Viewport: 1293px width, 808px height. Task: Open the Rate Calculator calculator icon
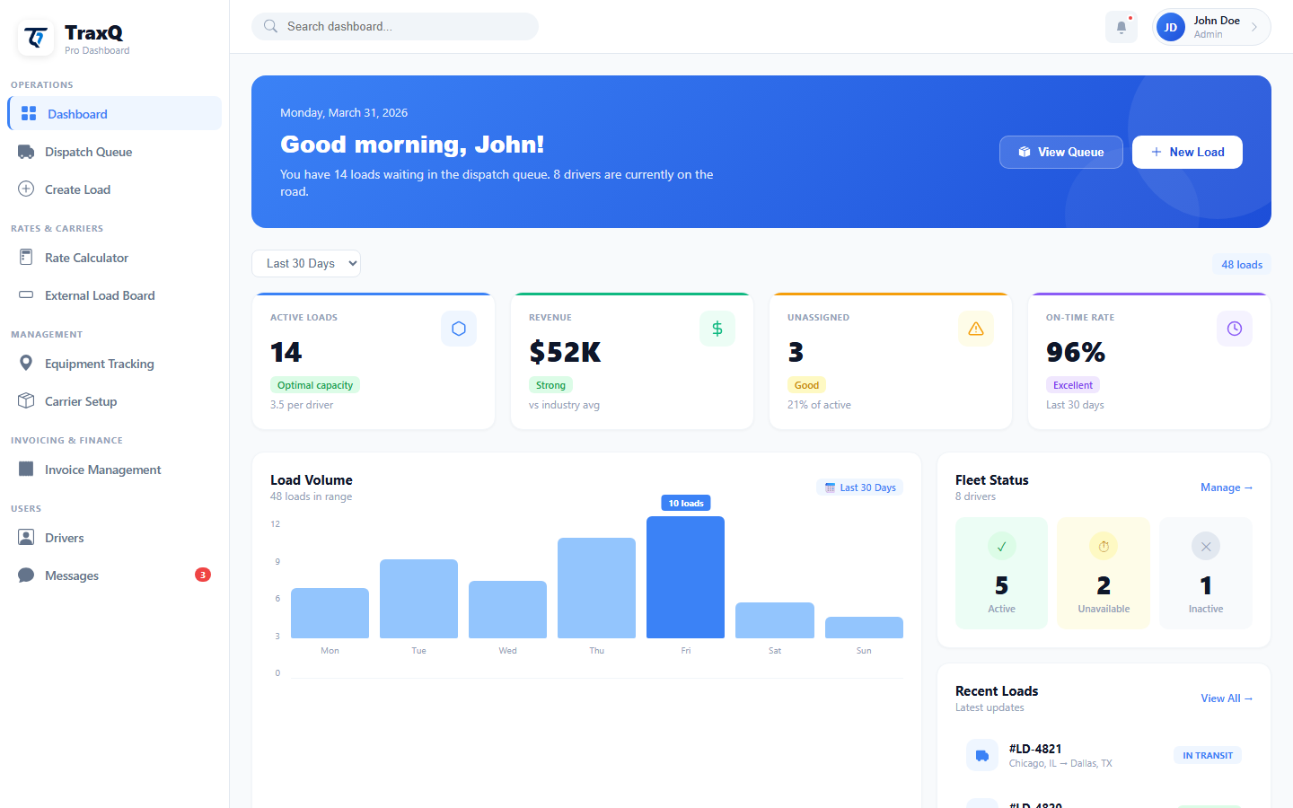pos(27,258)
